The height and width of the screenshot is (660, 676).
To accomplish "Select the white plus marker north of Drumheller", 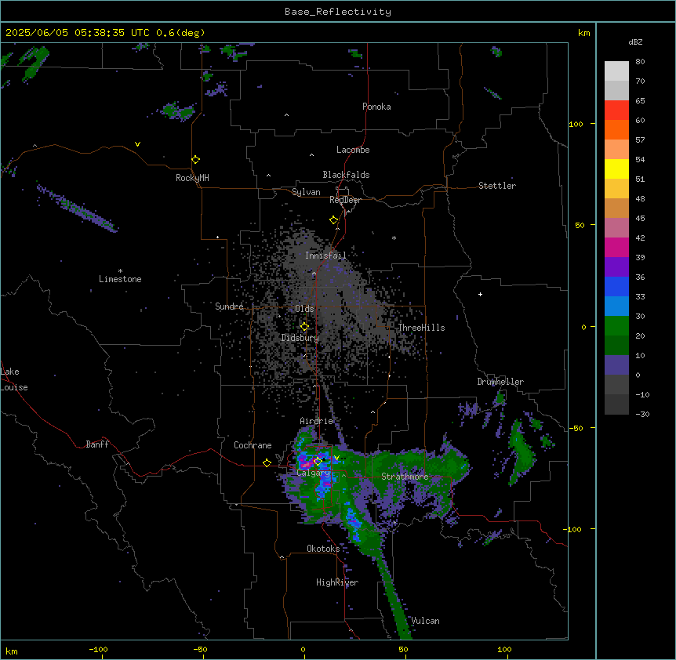I will click(480, 294).
